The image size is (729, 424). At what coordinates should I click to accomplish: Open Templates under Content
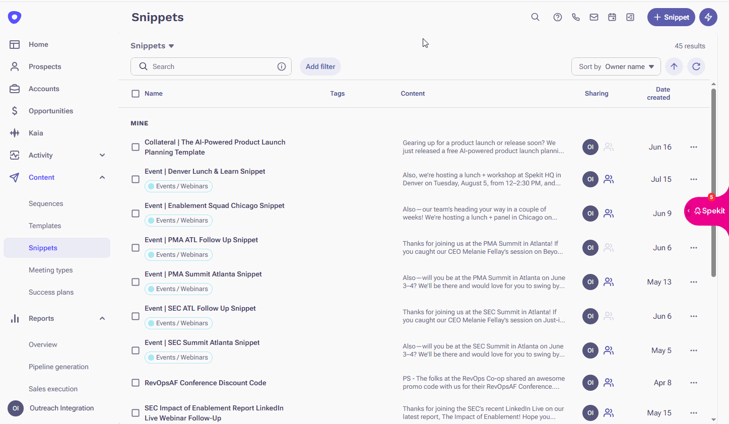(45, 226)
